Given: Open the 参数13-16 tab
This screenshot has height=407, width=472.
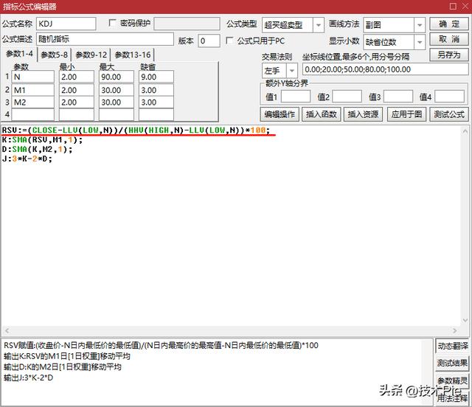Looking at the screenshot, I should [132, 55].
